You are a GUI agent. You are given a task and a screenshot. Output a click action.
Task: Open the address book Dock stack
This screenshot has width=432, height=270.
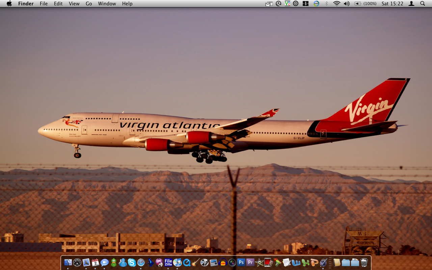pos(337,262)
